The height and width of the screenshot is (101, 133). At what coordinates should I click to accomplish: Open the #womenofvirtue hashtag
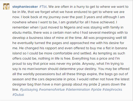point(52,90)
